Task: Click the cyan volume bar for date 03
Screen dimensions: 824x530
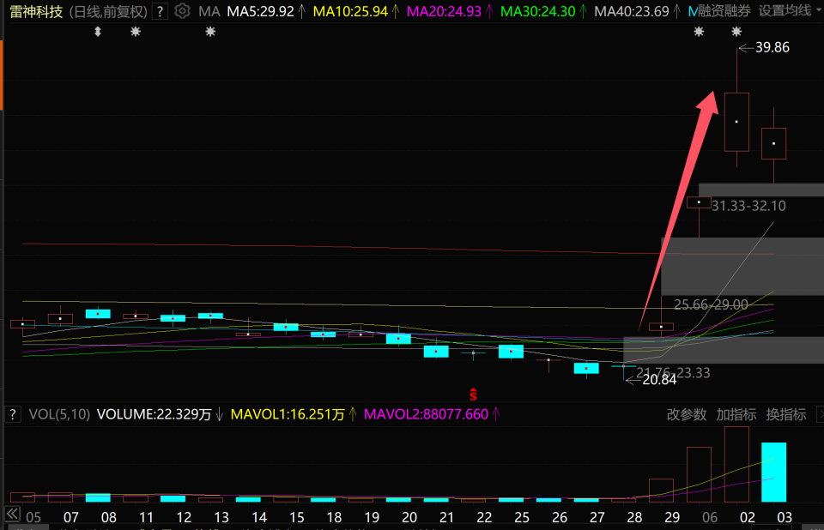Action: point(773,473)
